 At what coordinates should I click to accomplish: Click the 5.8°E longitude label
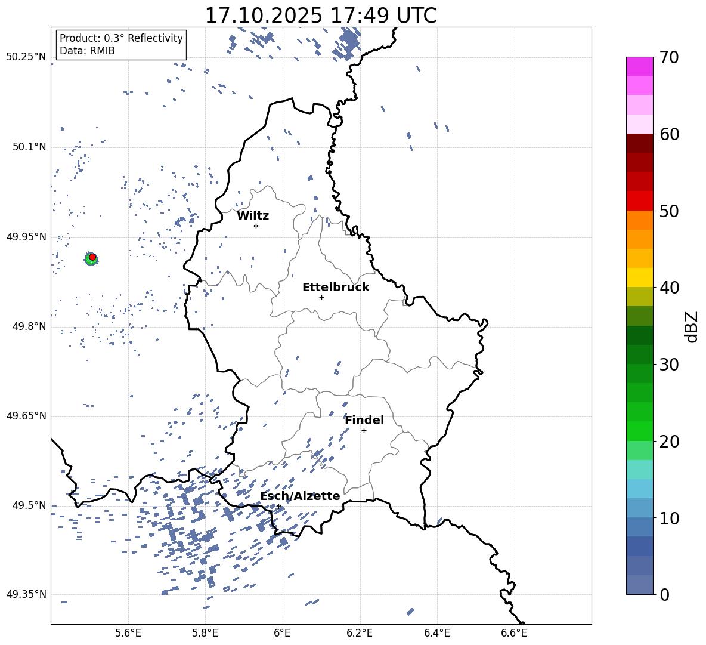click(205, 633)
